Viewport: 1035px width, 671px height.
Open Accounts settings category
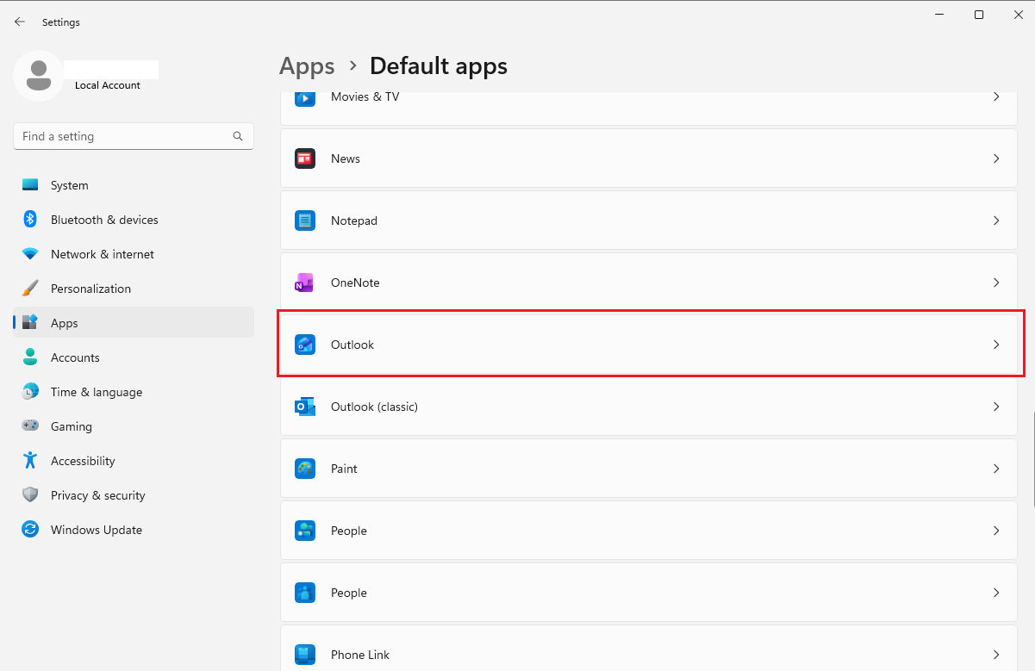134,357
